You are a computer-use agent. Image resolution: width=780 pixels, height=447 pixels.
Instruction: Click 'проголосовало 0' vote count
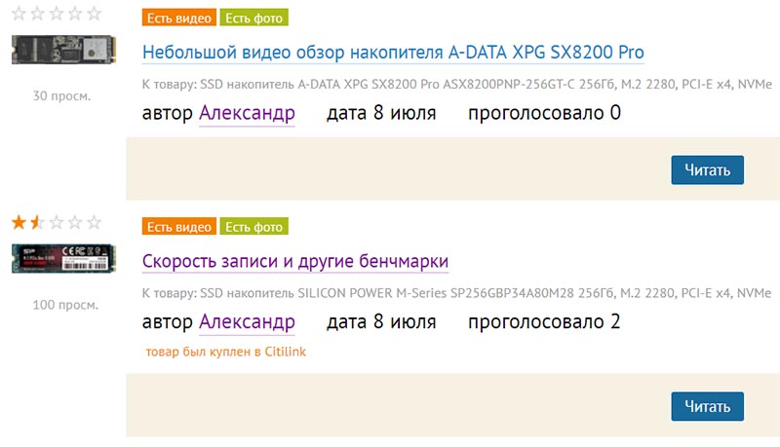pos(544,113)
